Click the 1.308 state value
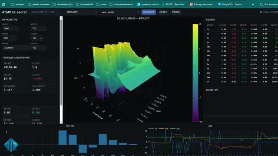The image size is (278, 156). (x=36, y=90)
